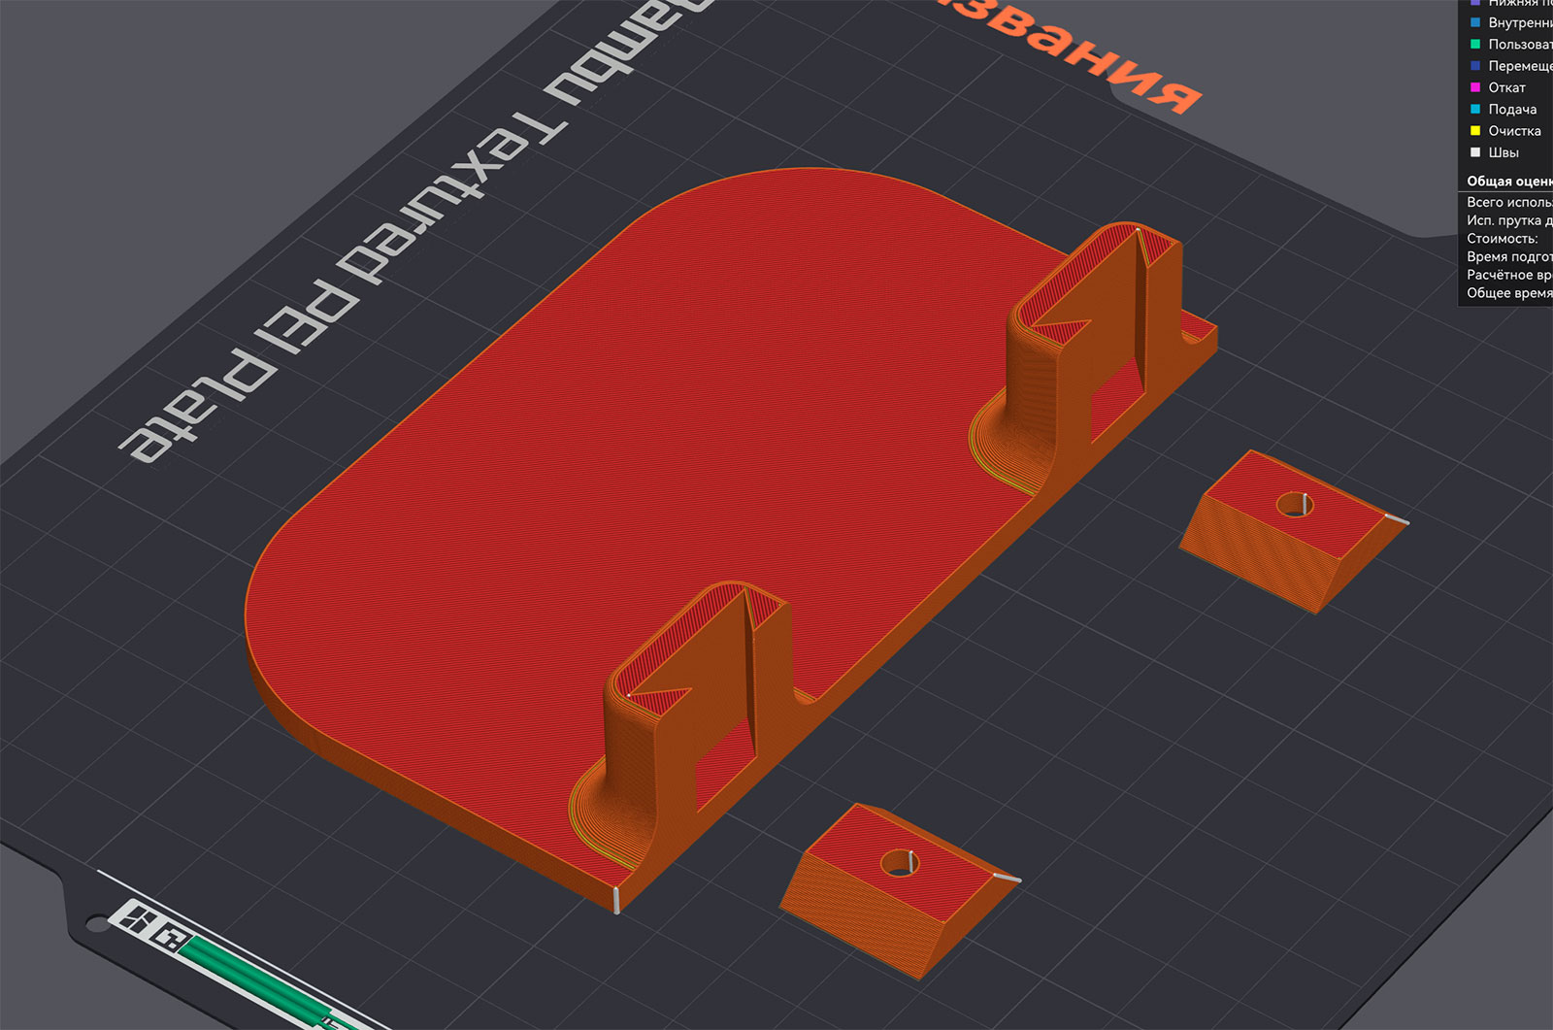This screenshot has height=1030, width=1553.
Task: Toggle Подача line type visibility
Action: point(1511,109)
